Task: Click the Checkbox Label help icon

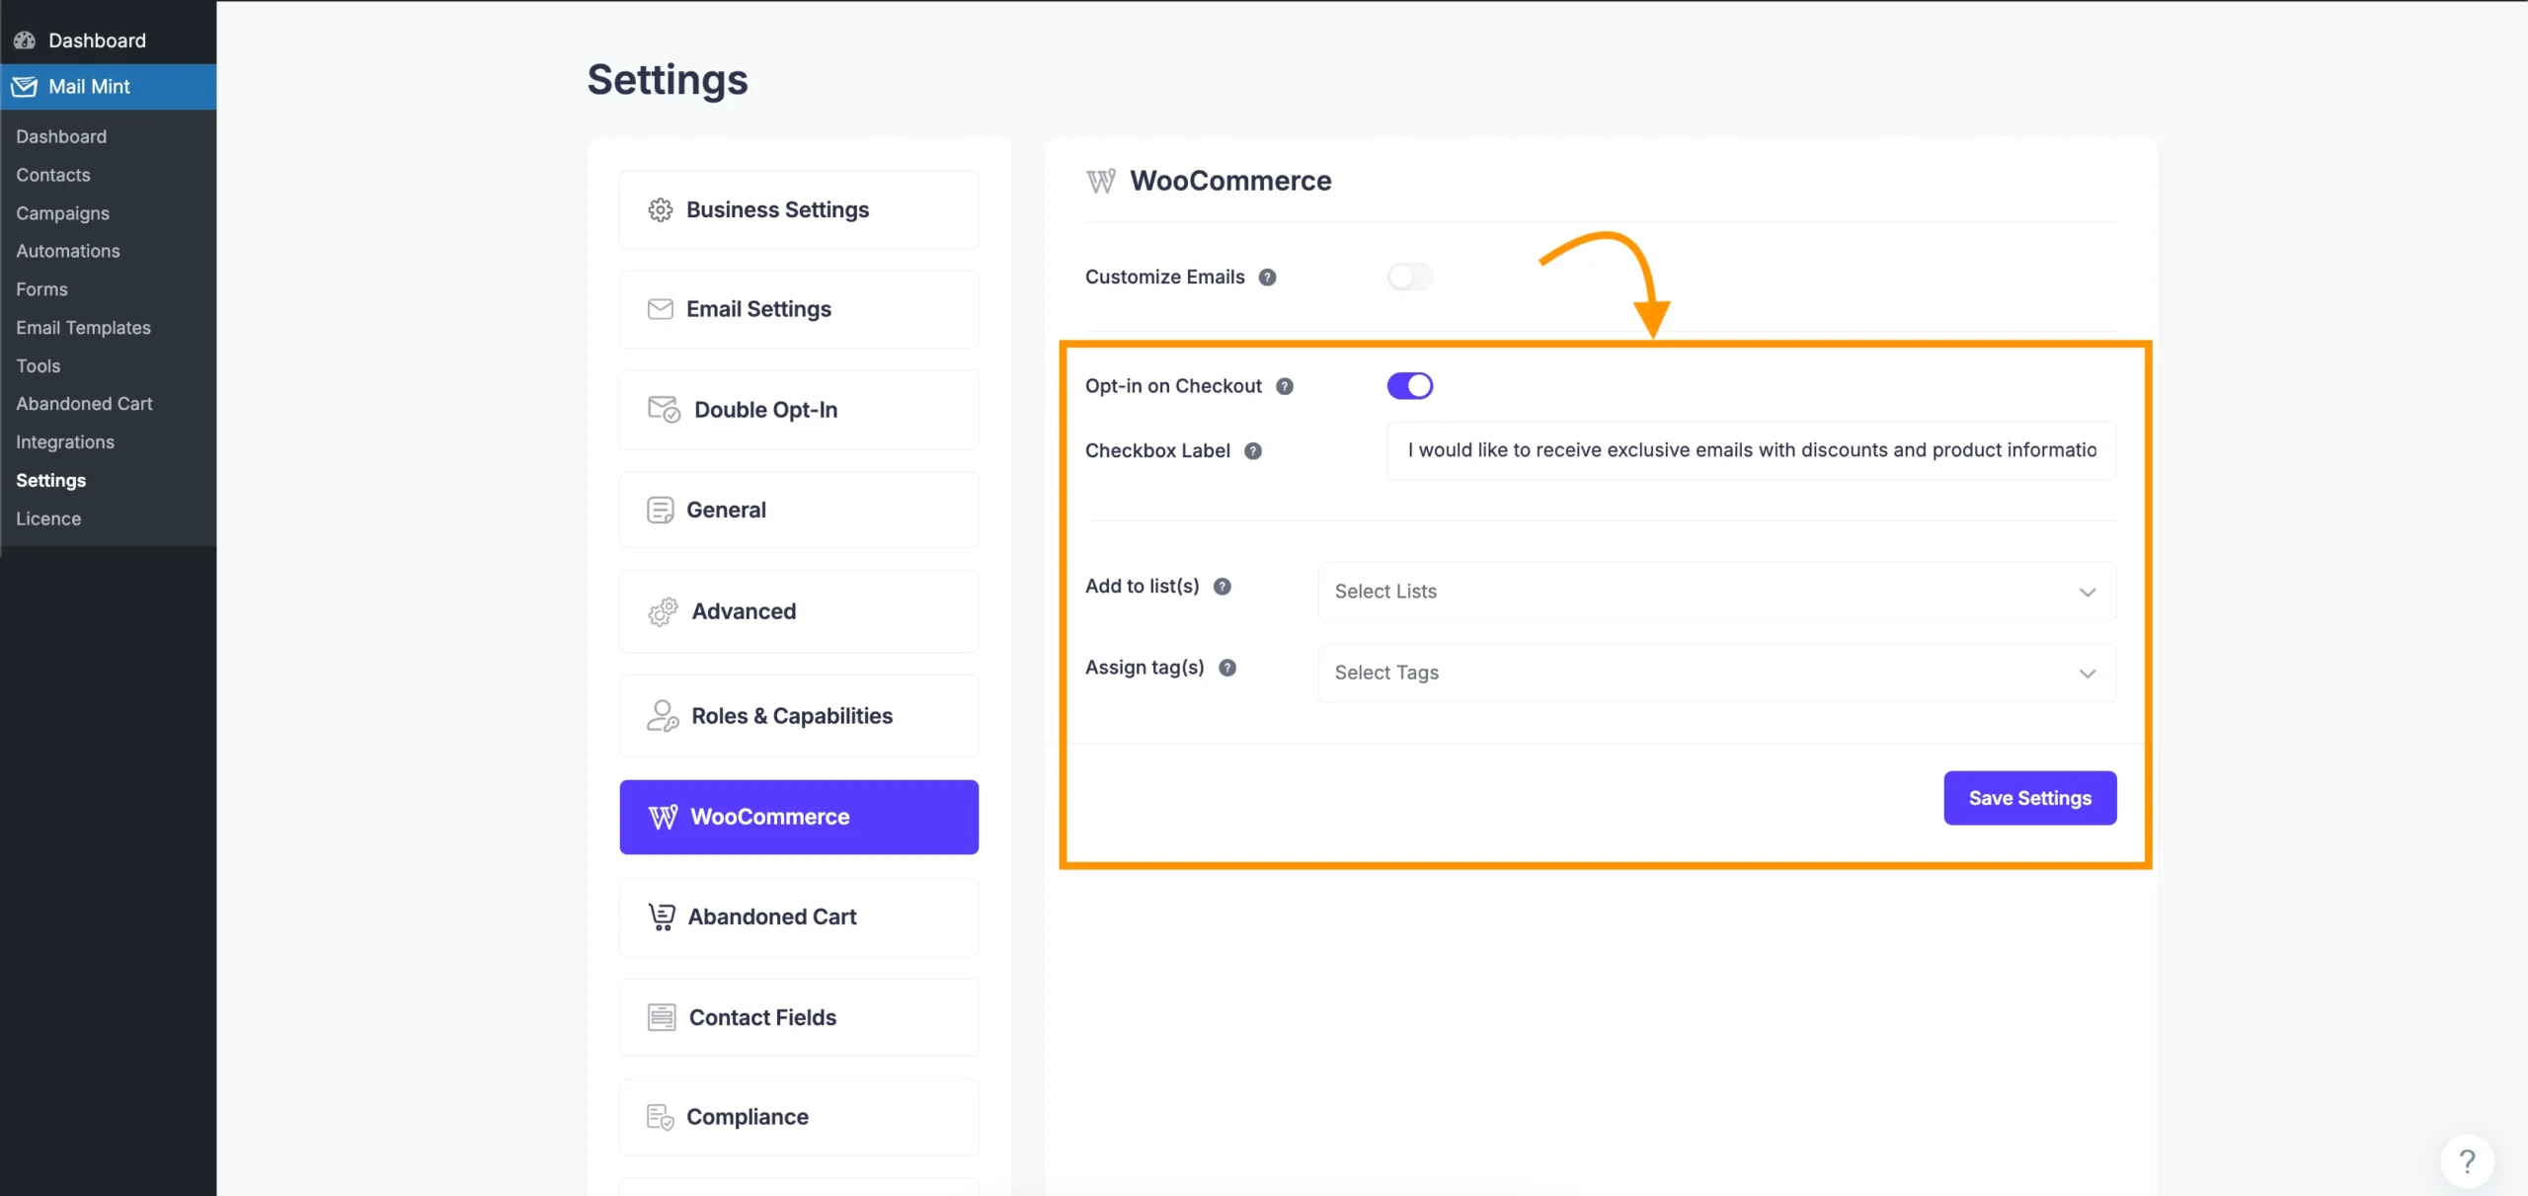Action: (1252, 451)
